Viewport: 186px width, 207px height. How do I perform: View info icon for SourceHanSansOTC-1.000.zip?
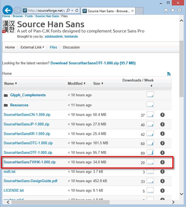click(x=162, y=143)
